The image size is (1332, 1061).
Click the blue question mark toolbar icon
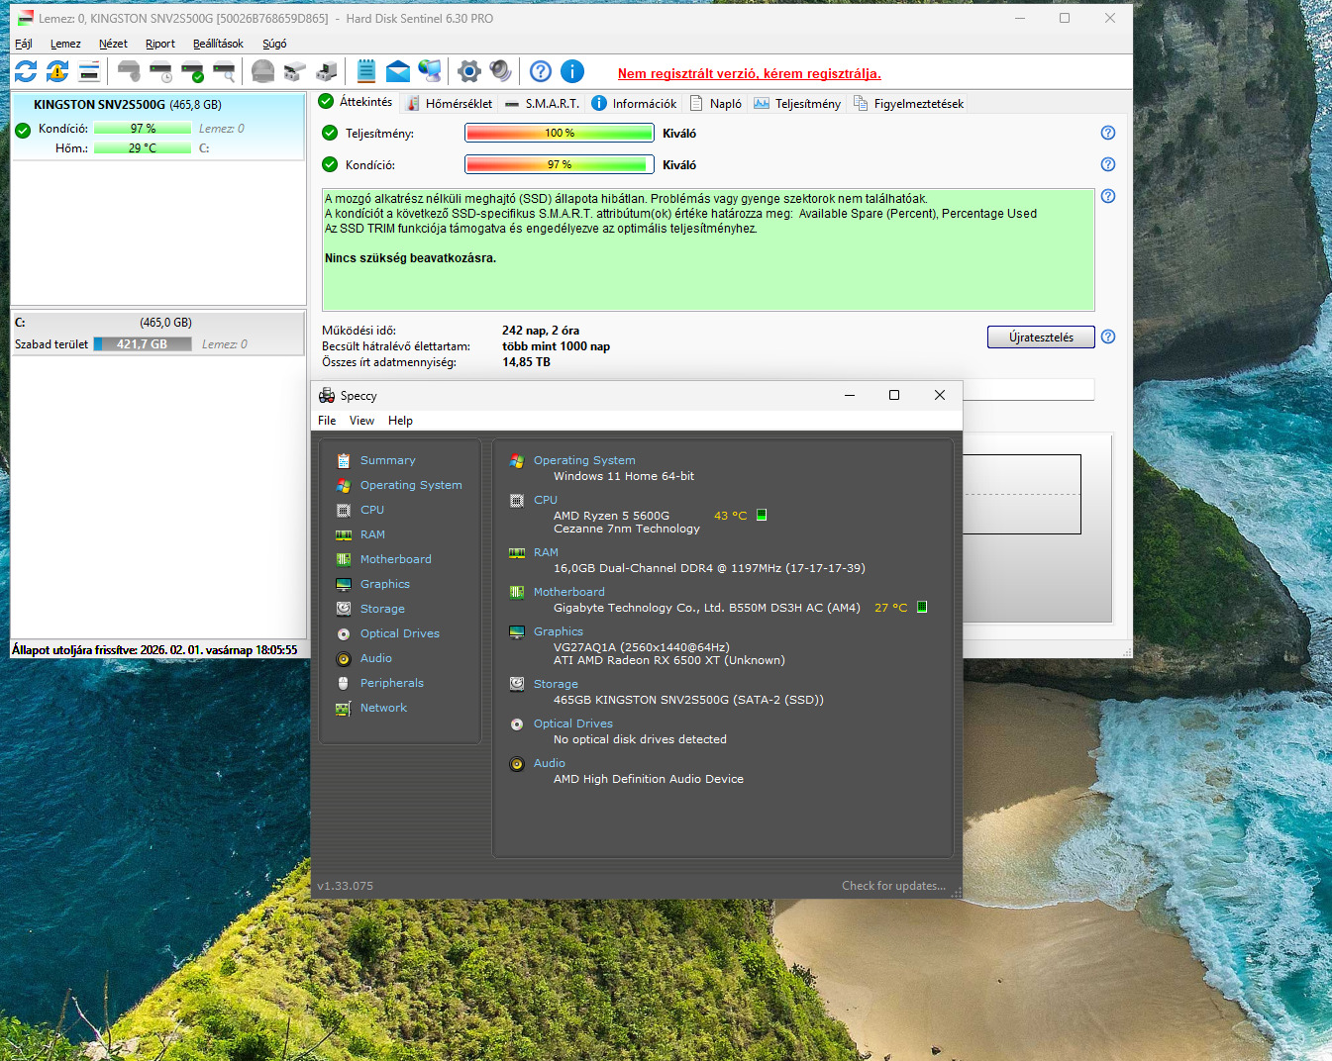[x=541, y=71]
